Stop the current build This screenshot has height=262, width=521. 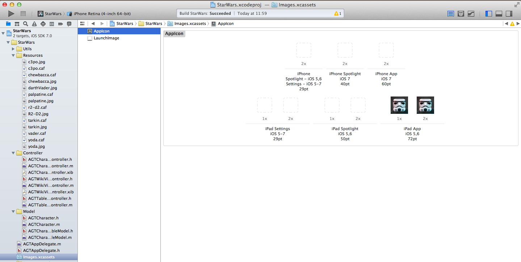click(x=22, y=13)
